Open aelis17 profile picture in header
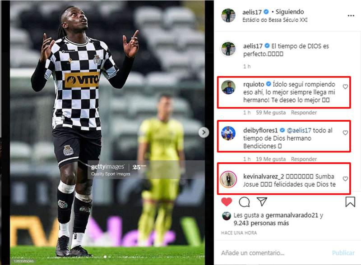 click(228, 15)
